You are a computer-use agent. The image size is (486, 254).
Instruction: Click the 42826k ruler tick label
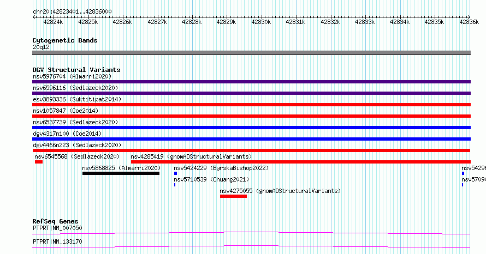122,22
